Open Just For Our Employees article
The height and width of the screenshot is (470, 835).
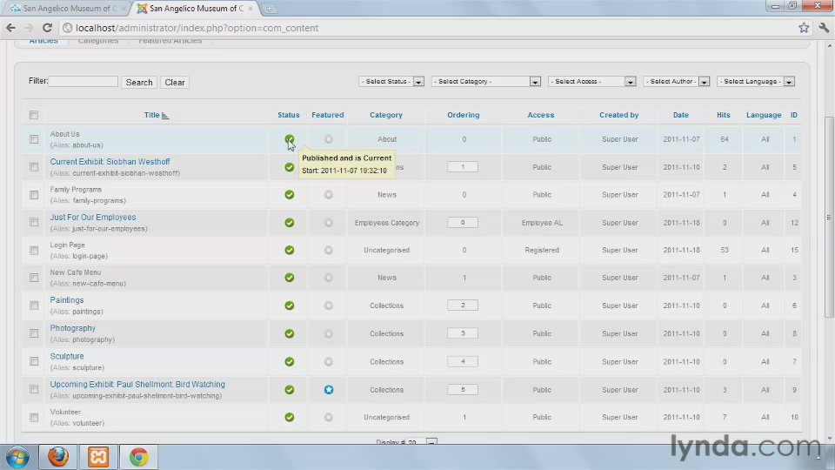pos(93,217)
